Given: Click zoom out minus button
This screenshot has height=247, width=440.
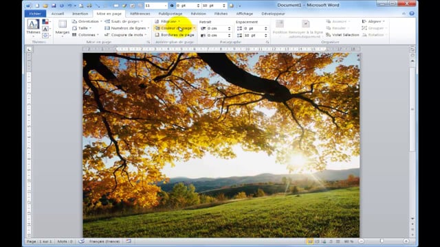Looking at the screenshot, I should point(361,241).
